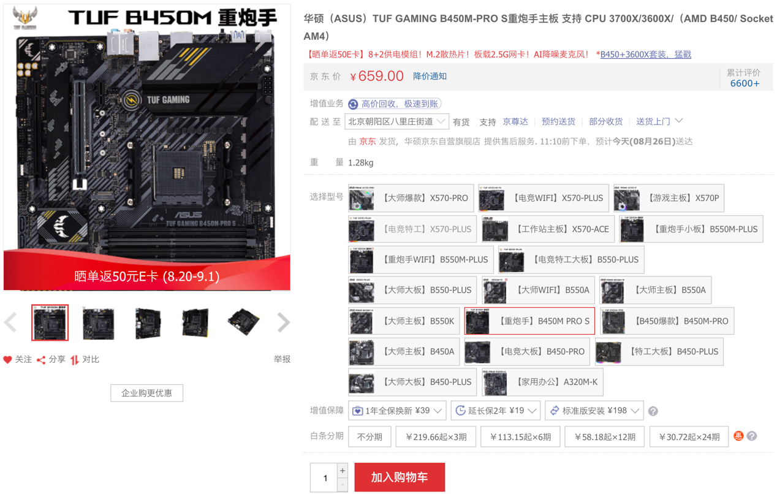The image size is (777, 494).
Task: Click the heart 关注 follow icon
Action: tap(7, 360)
